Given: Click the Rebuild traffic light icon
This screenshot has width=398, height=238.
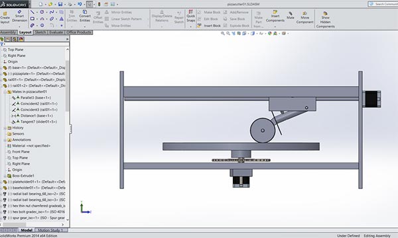Looking at the screenshot, I should pyautogui.click(x=99, y=4).
